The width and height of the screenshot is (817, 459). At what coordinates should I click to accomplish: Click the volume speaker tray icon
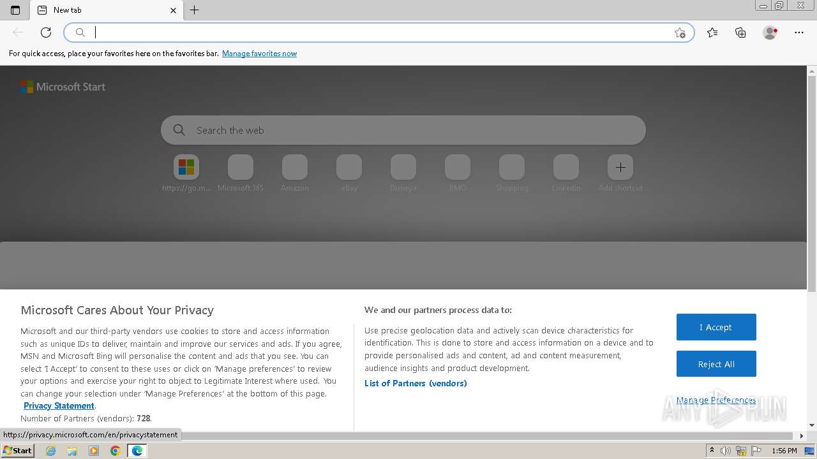[726, 451]
